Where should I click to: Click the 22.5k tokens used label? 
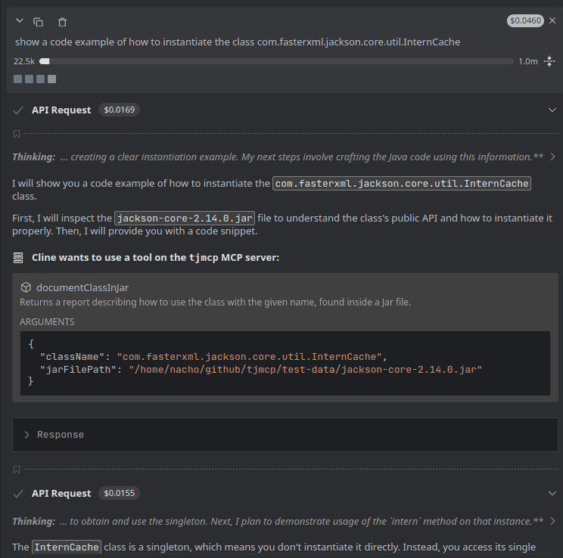(x=24, y=61)
